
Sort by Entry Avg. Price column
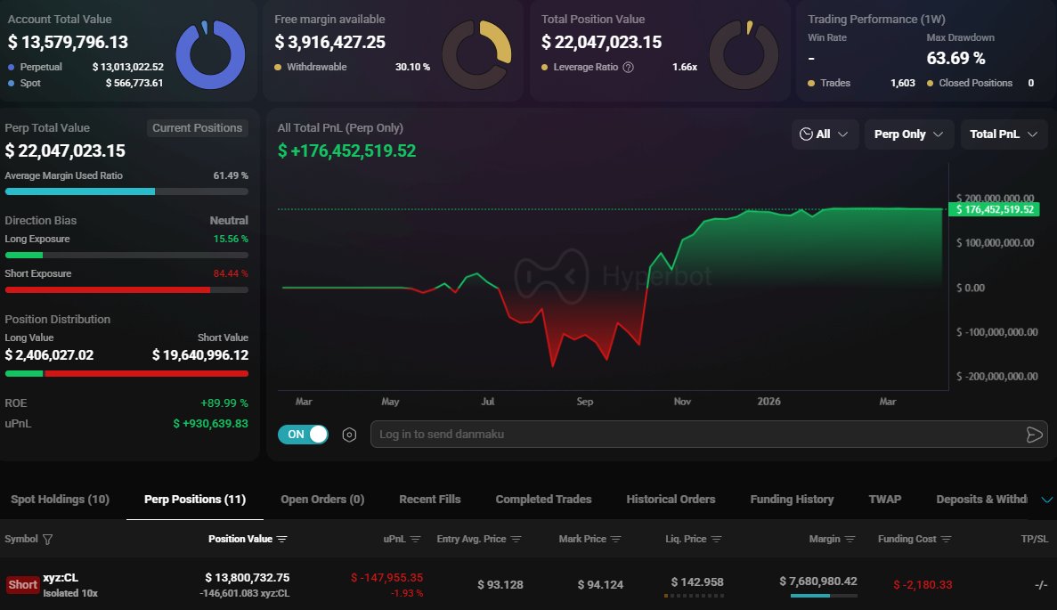[x=518, y=539]
